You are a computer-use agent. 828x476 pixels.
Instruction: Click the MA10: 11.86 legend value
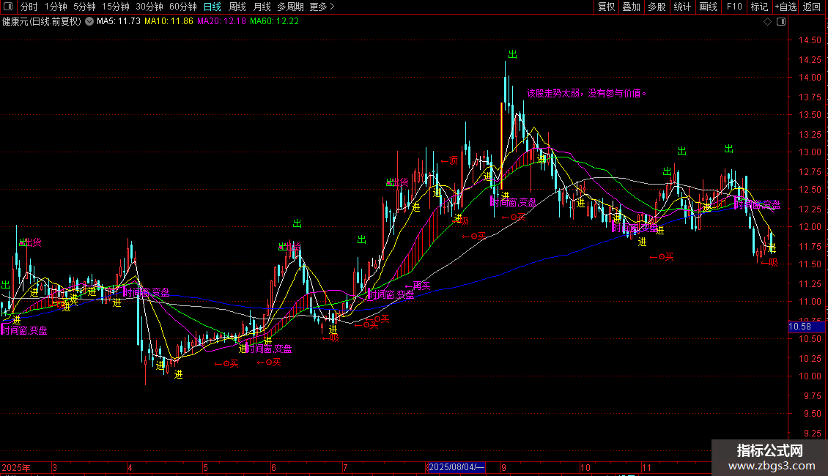pos(169,21)
